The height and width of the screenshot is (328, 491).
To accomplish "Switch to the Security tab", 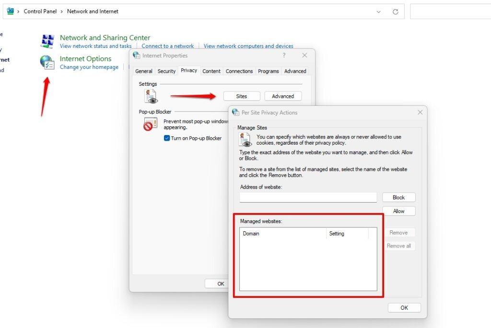I will point(166,71).
